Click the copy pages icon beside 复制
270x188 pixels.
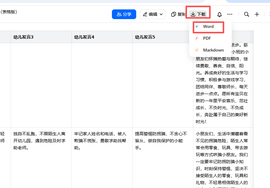coord(173,14)
